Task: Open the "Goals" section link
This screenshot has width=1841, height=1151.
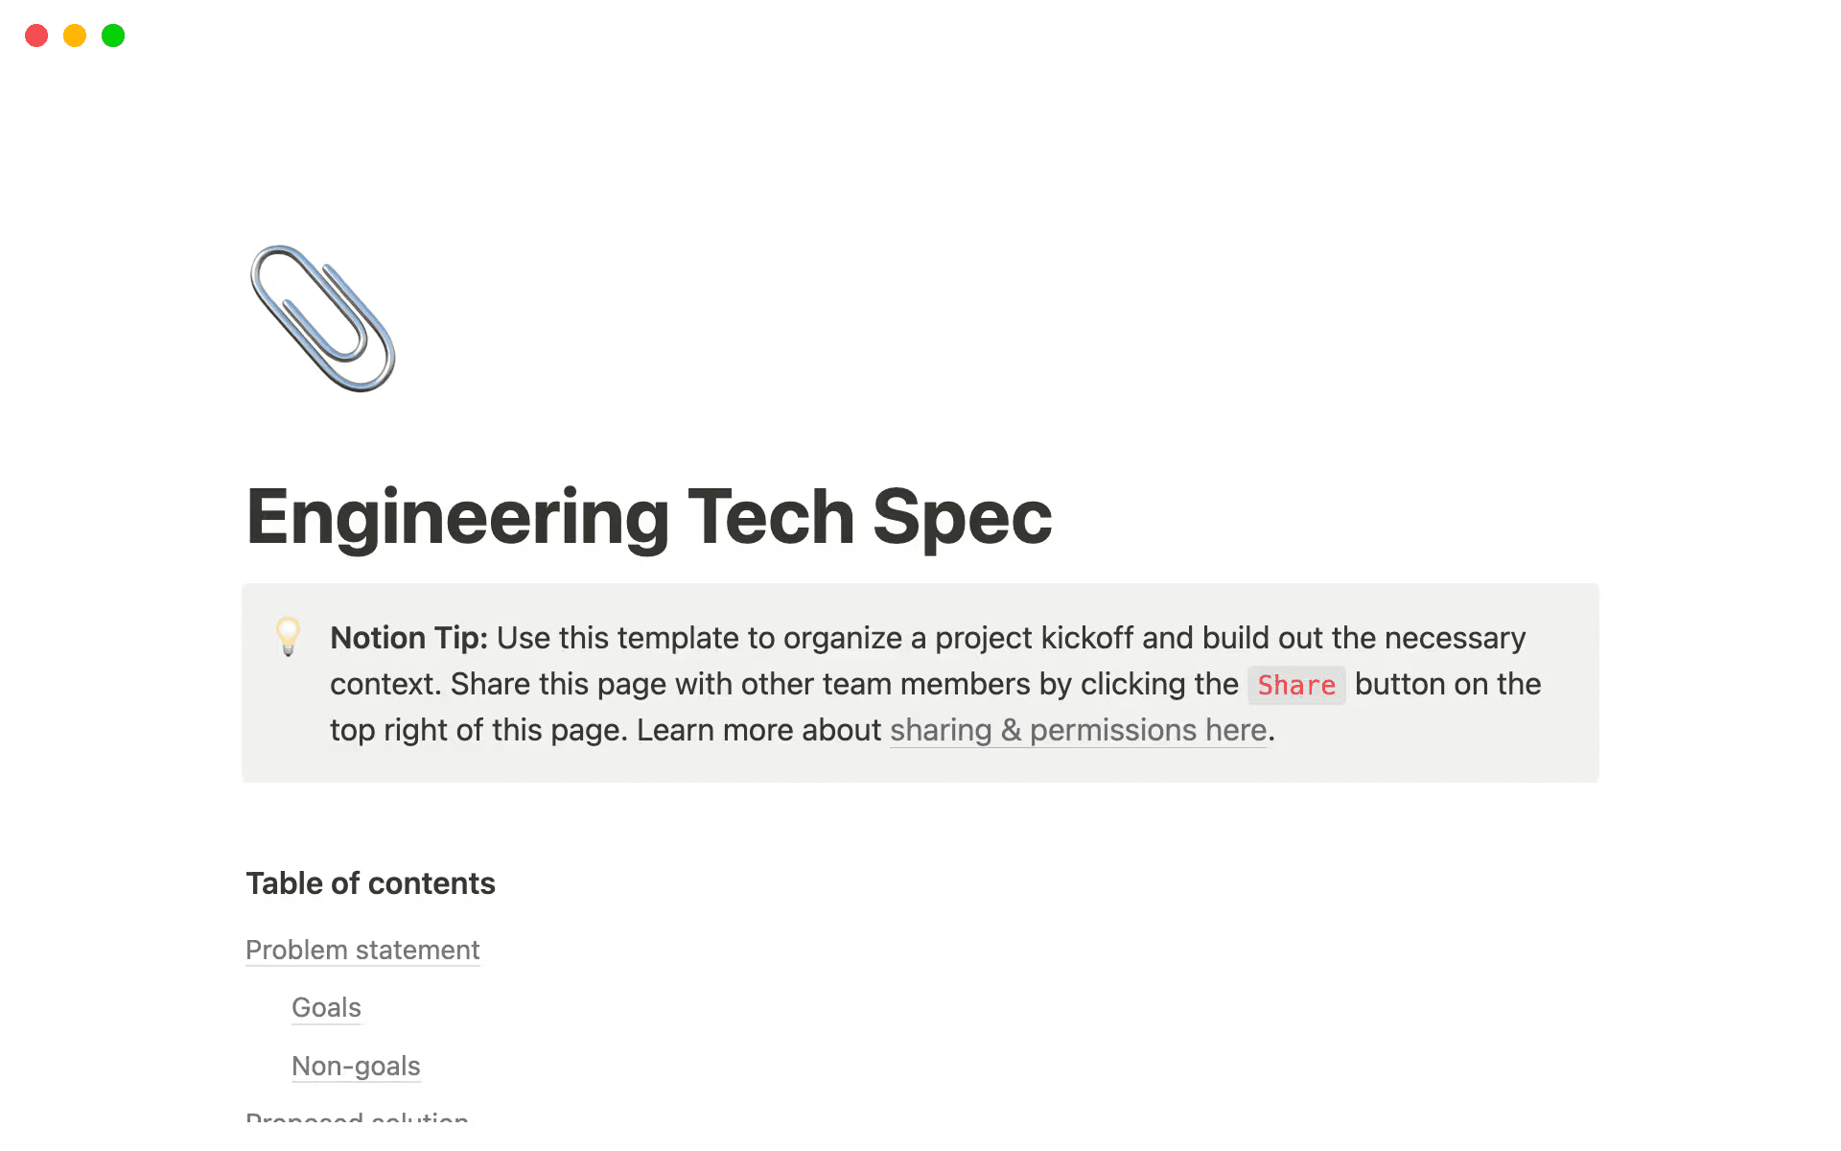Action: (x=326, y=1007)
